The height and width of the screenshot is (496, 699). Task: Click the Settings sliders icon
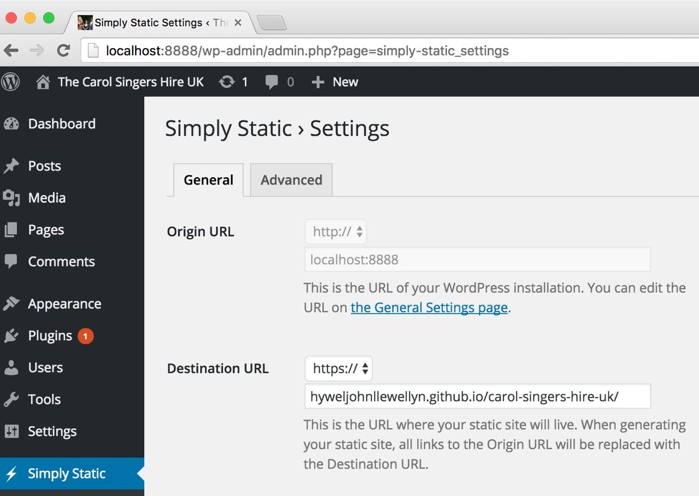pos(11,431)
